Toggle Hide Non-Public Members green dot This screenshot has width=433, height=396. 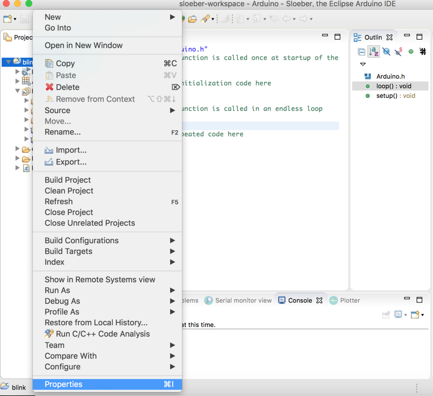(411, 51)
